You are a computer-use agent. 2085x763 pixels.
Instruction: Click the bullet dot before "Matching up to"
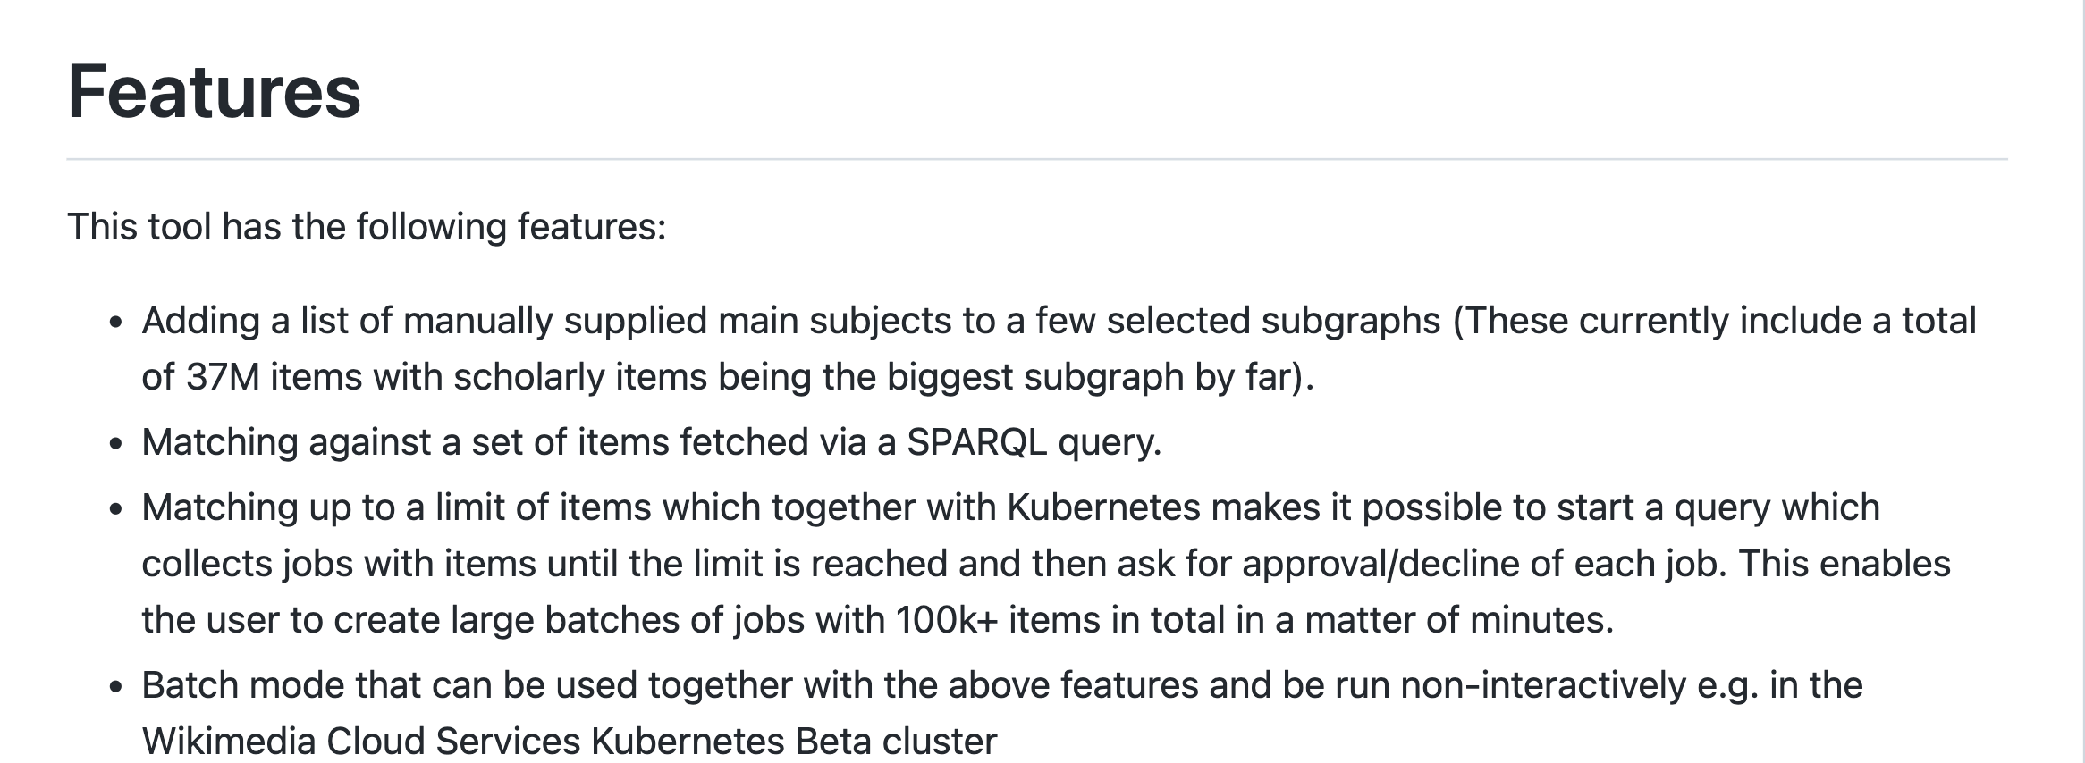(x=115, y=509)
